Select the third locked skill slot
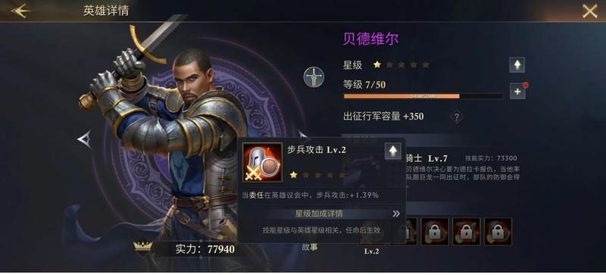The image size is (606, 275). (x=435, y=232)
